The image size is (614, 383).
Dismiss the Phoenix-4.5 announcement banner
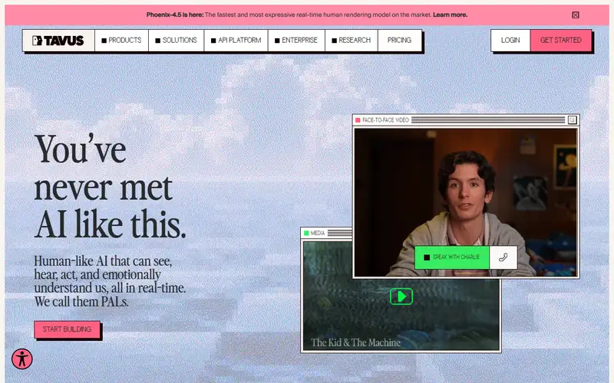(x=575, y=15)
